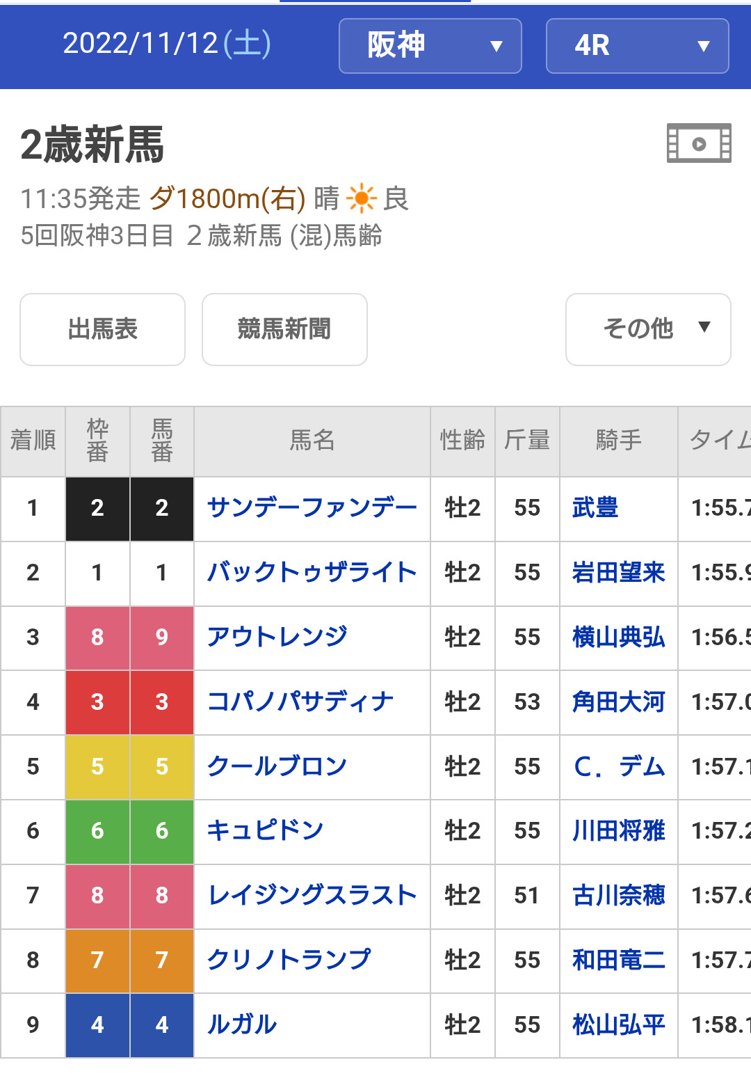View jockey 武豊 profile
Image resolution: width=751 pixels, height=1092 pixels.
pos(595,508)
